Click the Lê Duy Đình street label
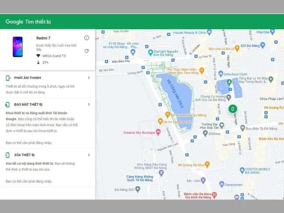This screenshot has width=284, height=213. point(135,73)
